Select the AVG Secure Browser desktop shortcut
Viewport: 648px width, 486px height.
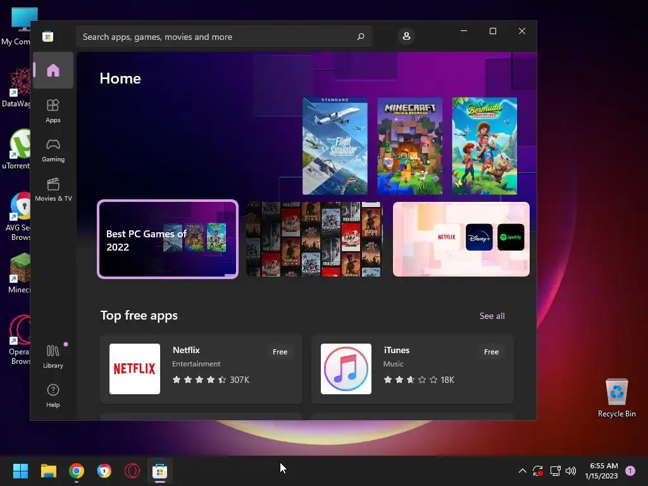pyautogui.click(x=18, y=216)
